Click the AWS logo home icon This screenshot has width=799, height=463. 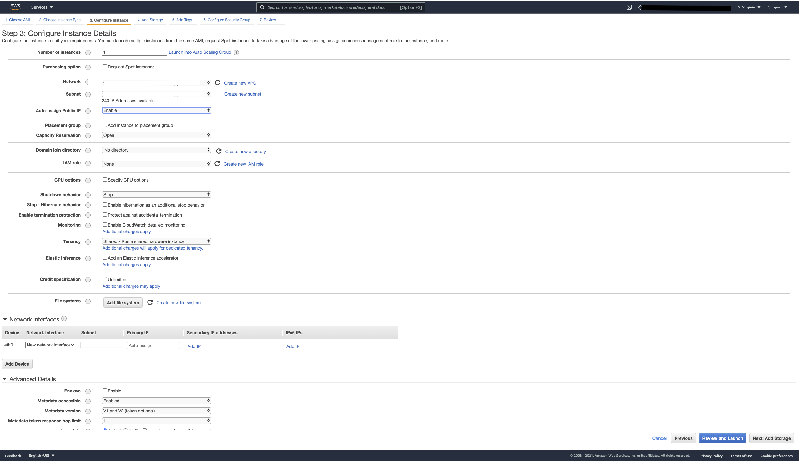point(15,7)
